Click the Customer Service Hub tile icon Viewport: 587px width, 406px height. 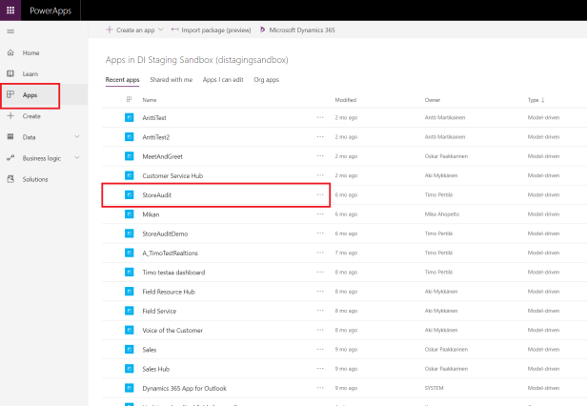(x=130, y=175)
